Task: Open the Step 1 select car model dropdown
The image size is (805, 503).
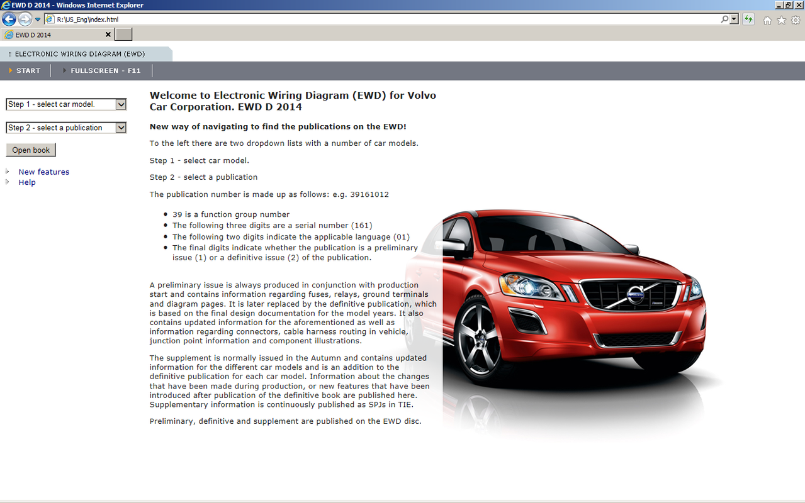Action: point(66,104)
